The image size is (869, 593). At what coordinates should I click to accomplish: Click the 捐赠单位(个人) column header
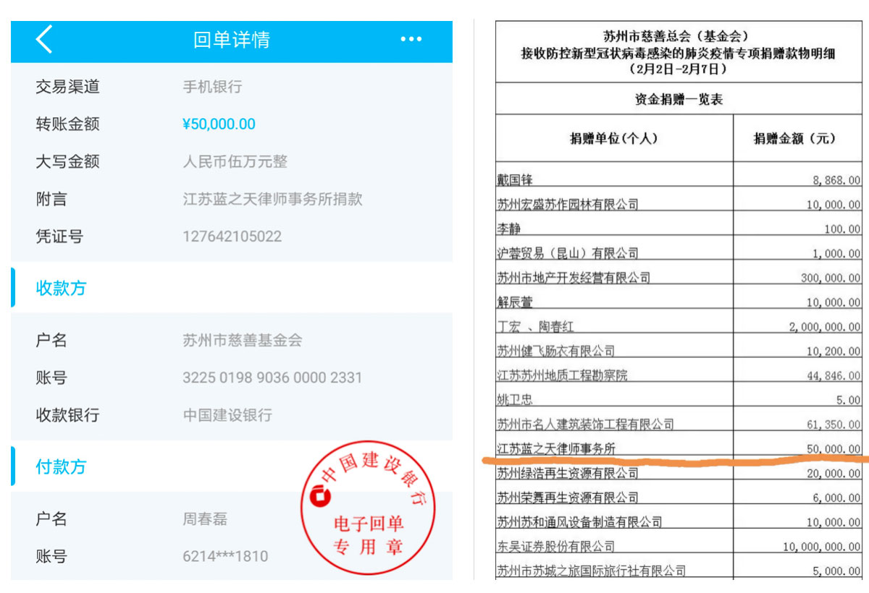pos(614,137)
